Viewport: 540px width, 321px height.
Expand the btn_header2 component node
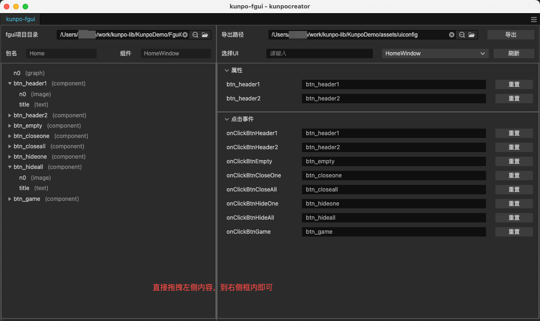(9, 115)
